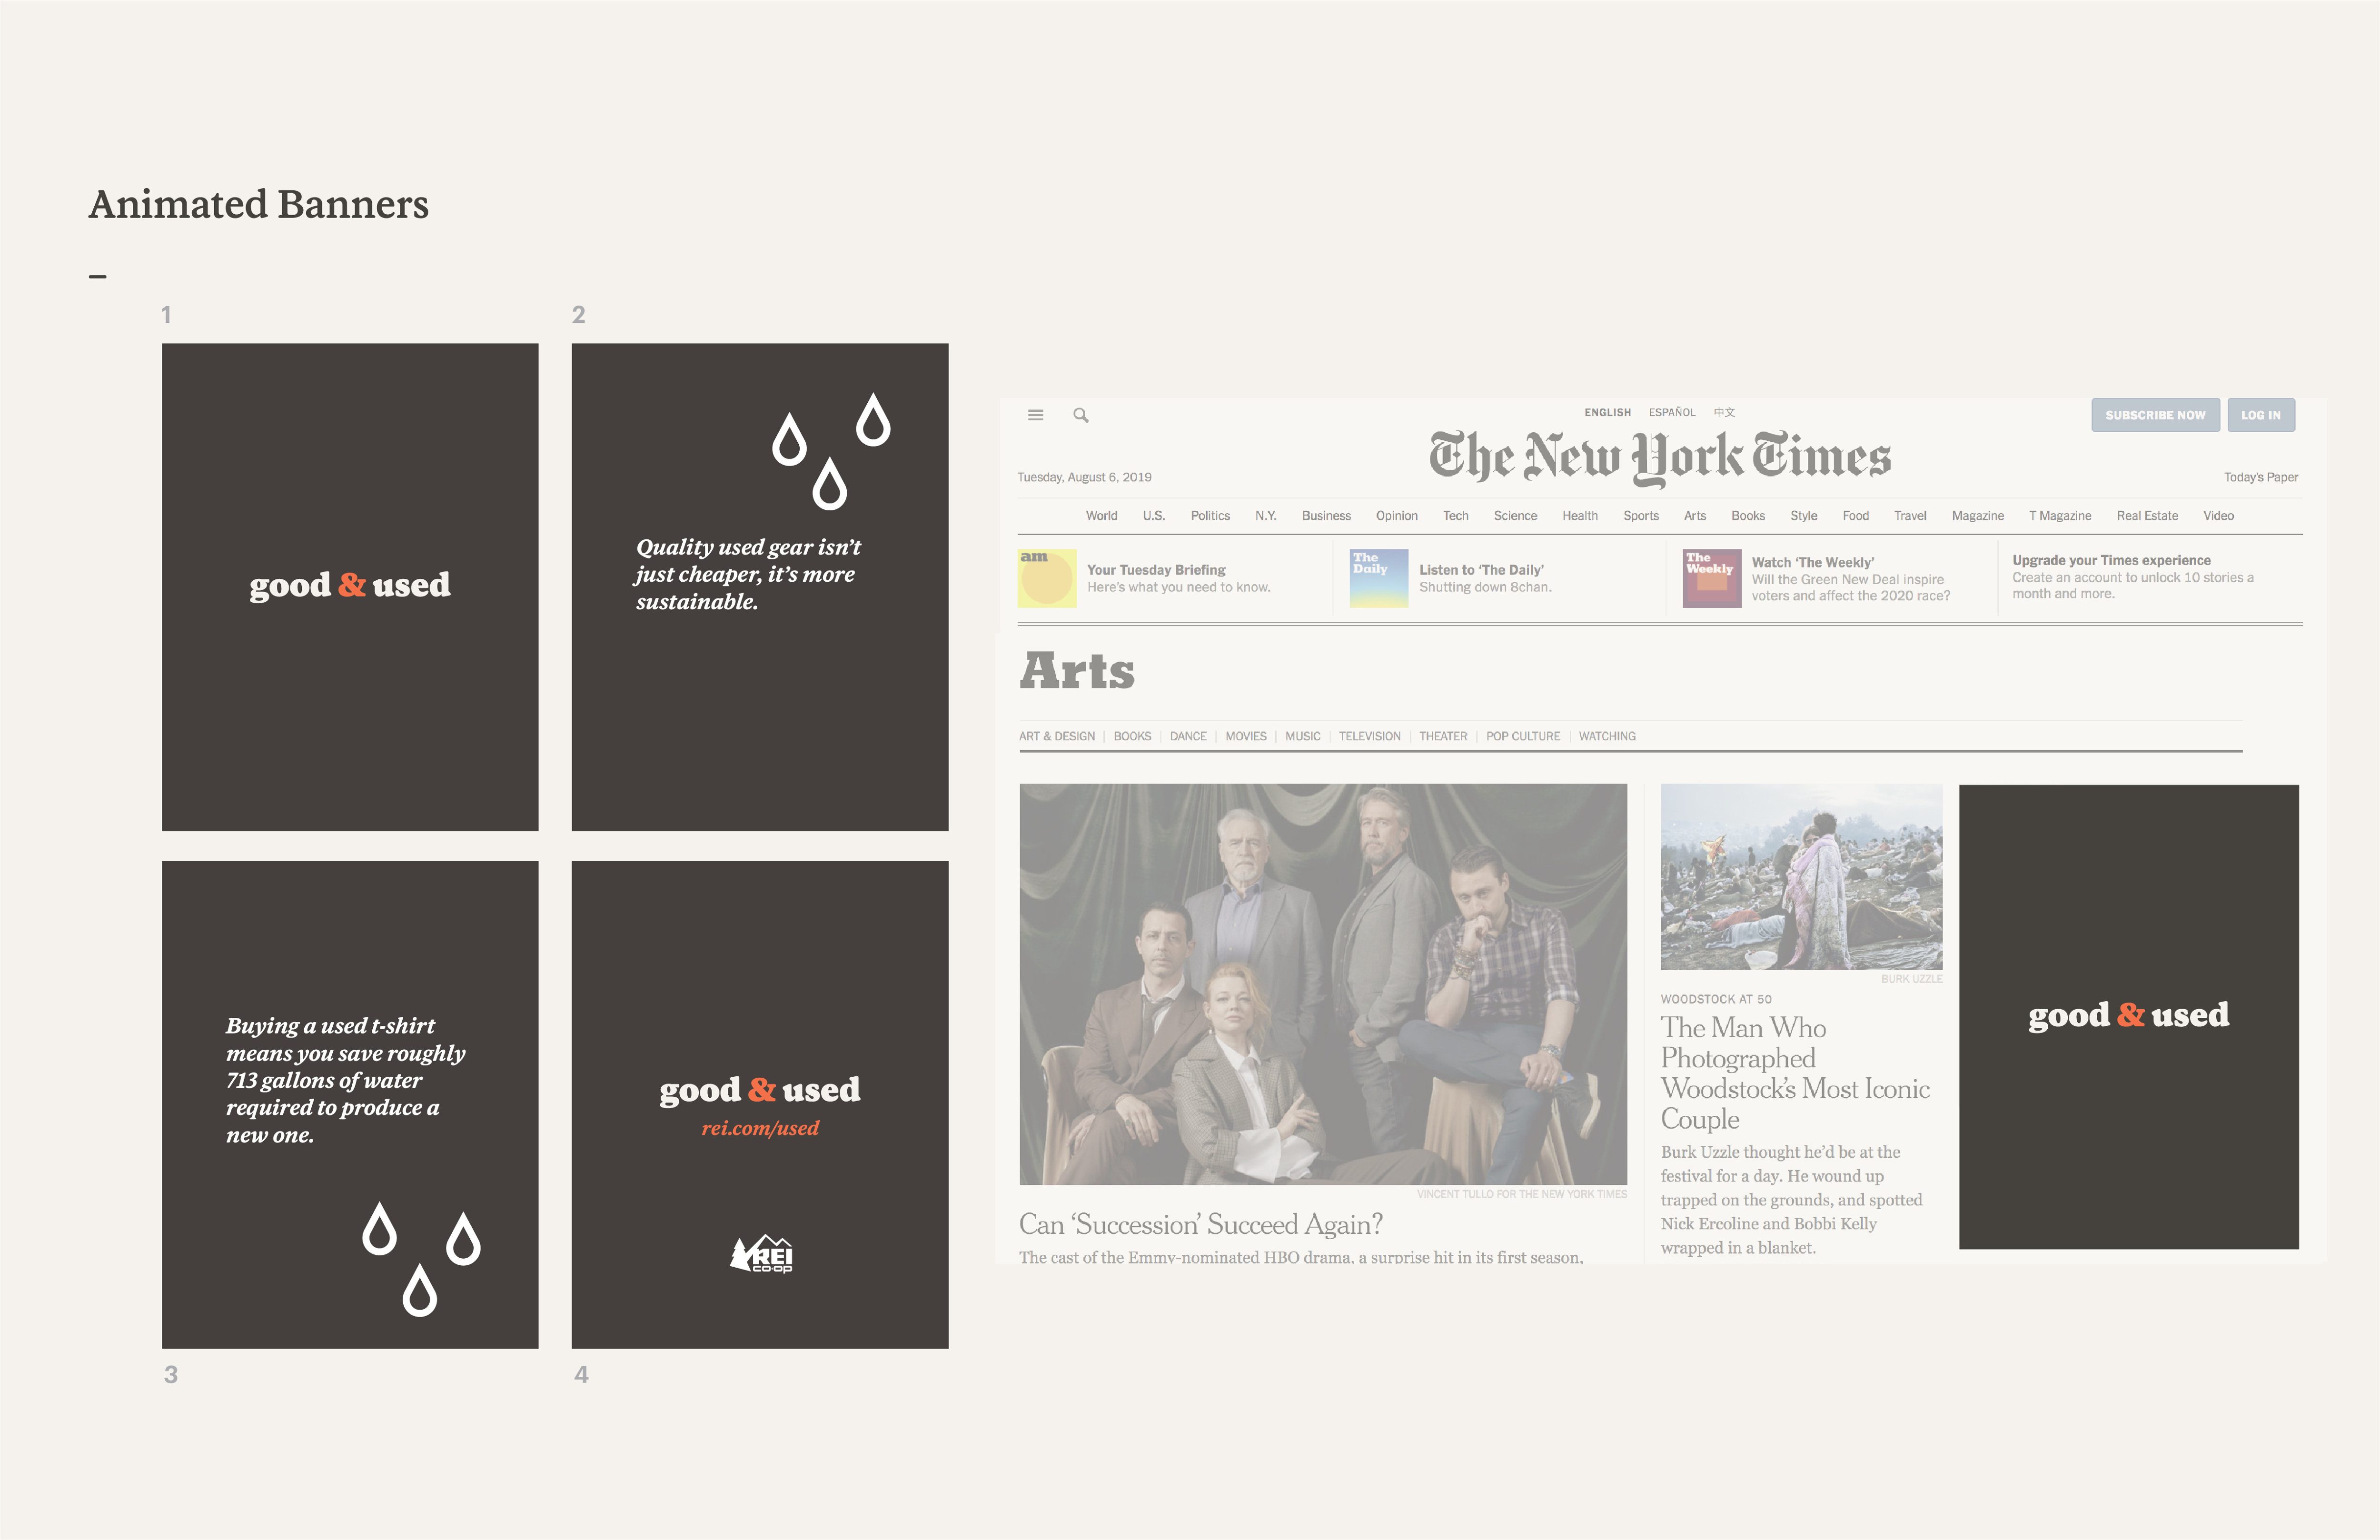Open Watch 'The Weekly' link
Image resolution: width=2380 pixels, height=1540 pixels.
tap(1813, 563)
